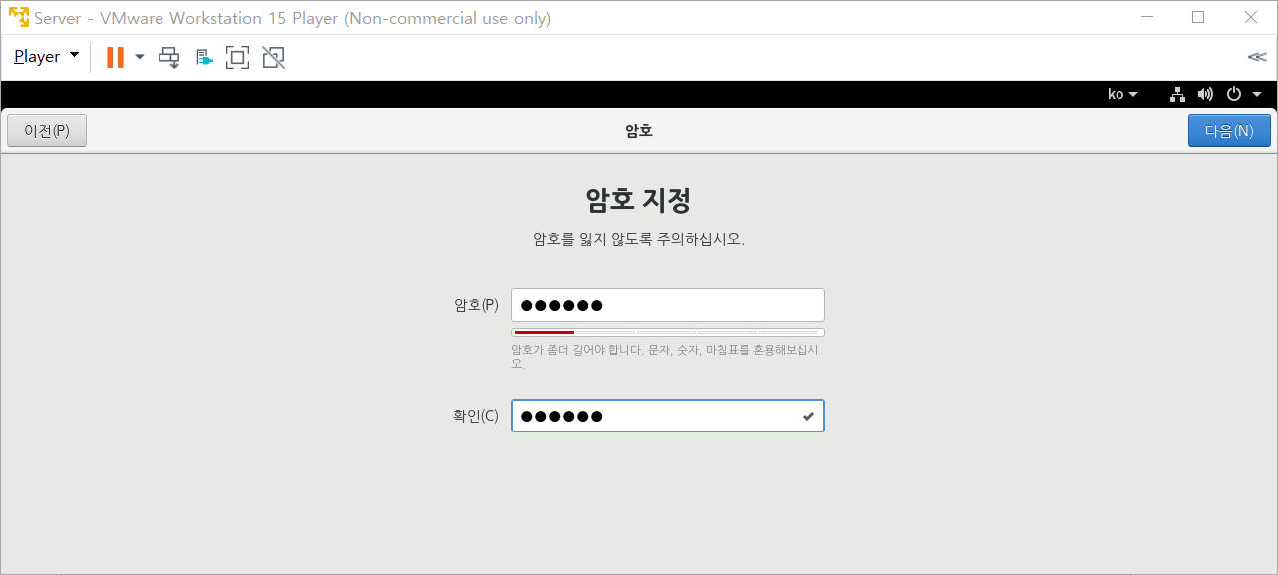The width and height of the screenshot is (1278, 575).
Task: Send Ctrl+Alt+Del to the virtual machine
Action: click(169, 57)
